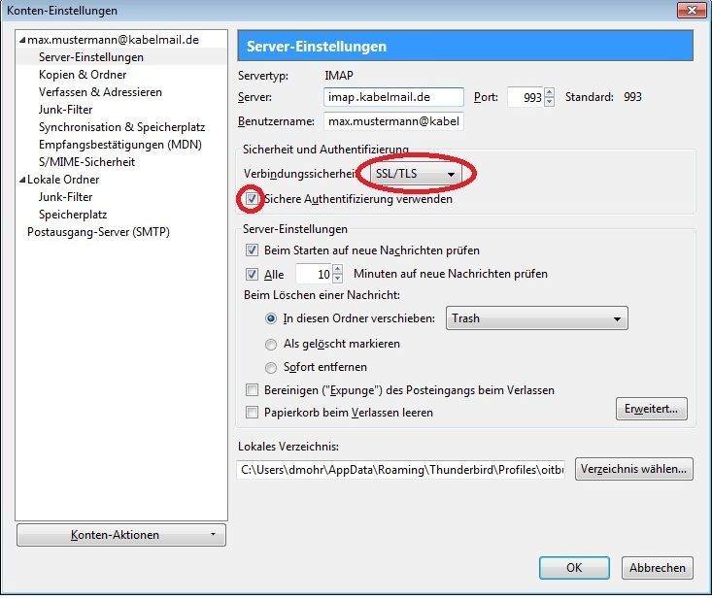Click Verzeichnis wählen... button
Viewport: 712px width, 600px height.
634,469
